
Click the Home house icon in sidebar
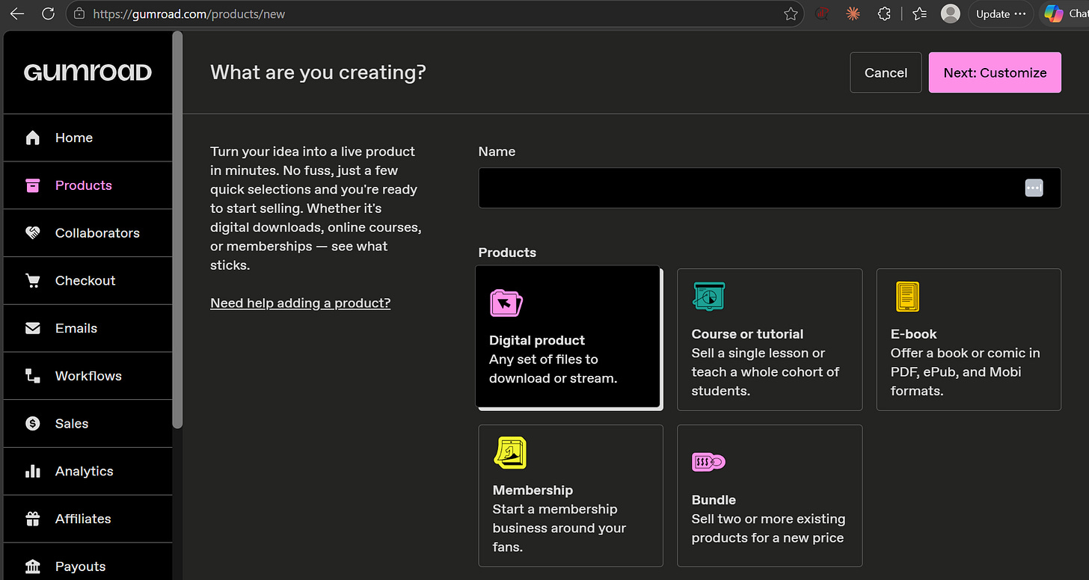(x=33, y=138)
